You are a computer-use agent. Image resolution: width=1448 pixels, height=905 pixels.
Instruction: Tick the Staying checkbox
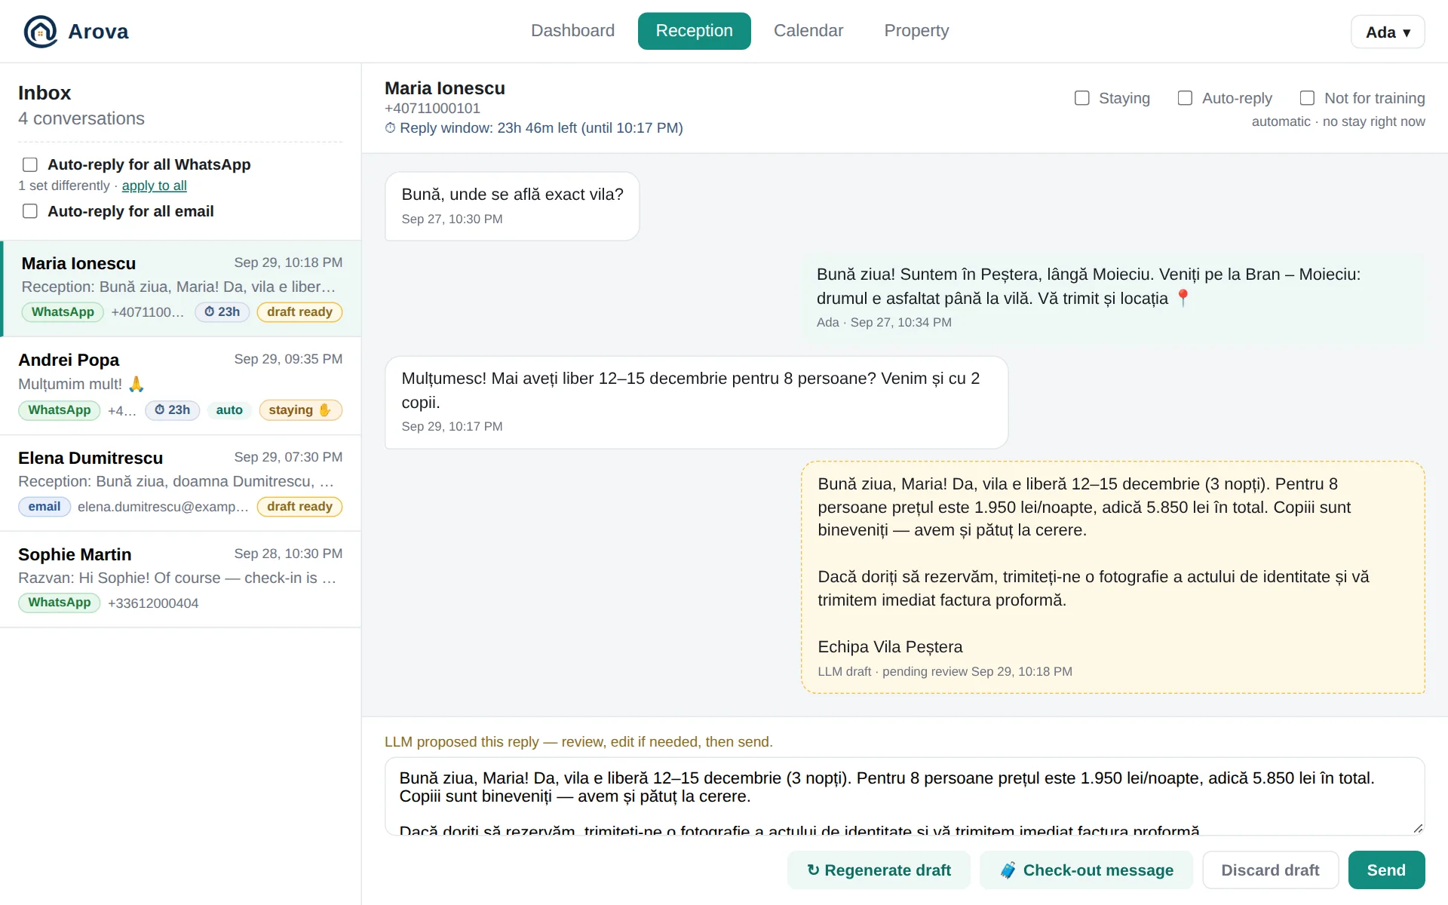click(x=1081, y=98)
